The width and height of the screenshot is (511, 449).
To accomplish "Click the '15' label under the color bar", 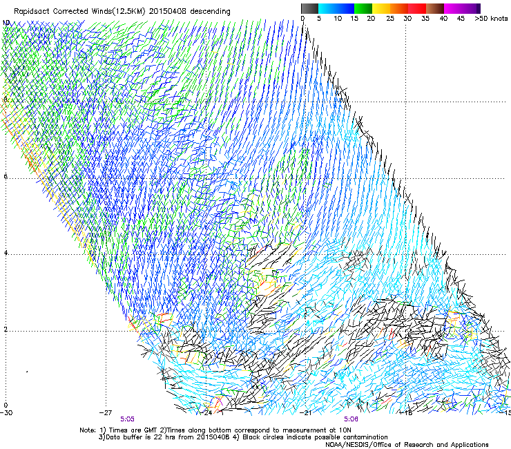I will pyautogui.click(x=354, y=19).
